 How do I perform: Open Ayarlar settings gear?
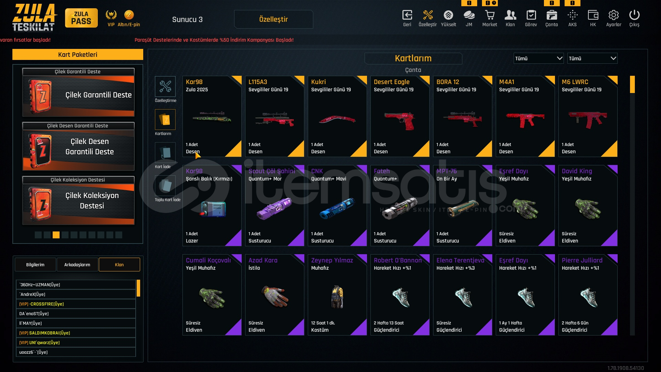(613, 18)
